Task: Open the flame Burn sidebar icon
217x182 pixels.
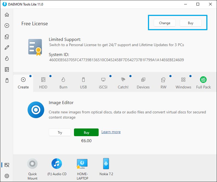Action: [7, 58]
